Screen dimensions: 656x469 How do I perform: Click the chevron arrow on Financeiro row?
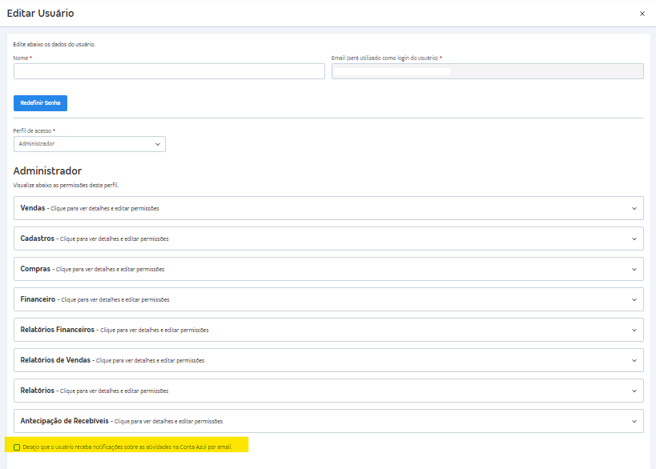point(634,299)
